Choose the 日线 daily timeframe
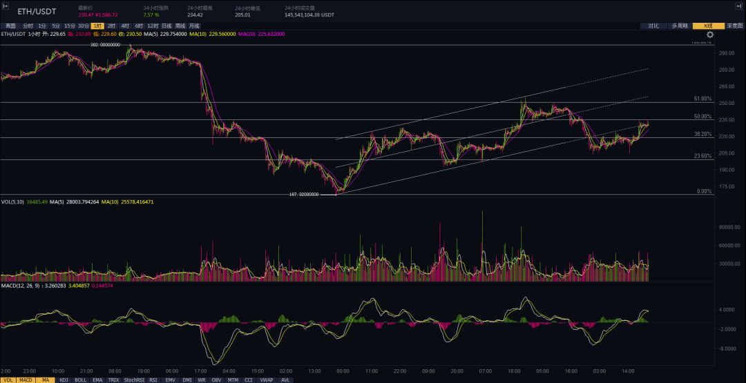The width and height of the screenshot is (746, 383). 166,26
